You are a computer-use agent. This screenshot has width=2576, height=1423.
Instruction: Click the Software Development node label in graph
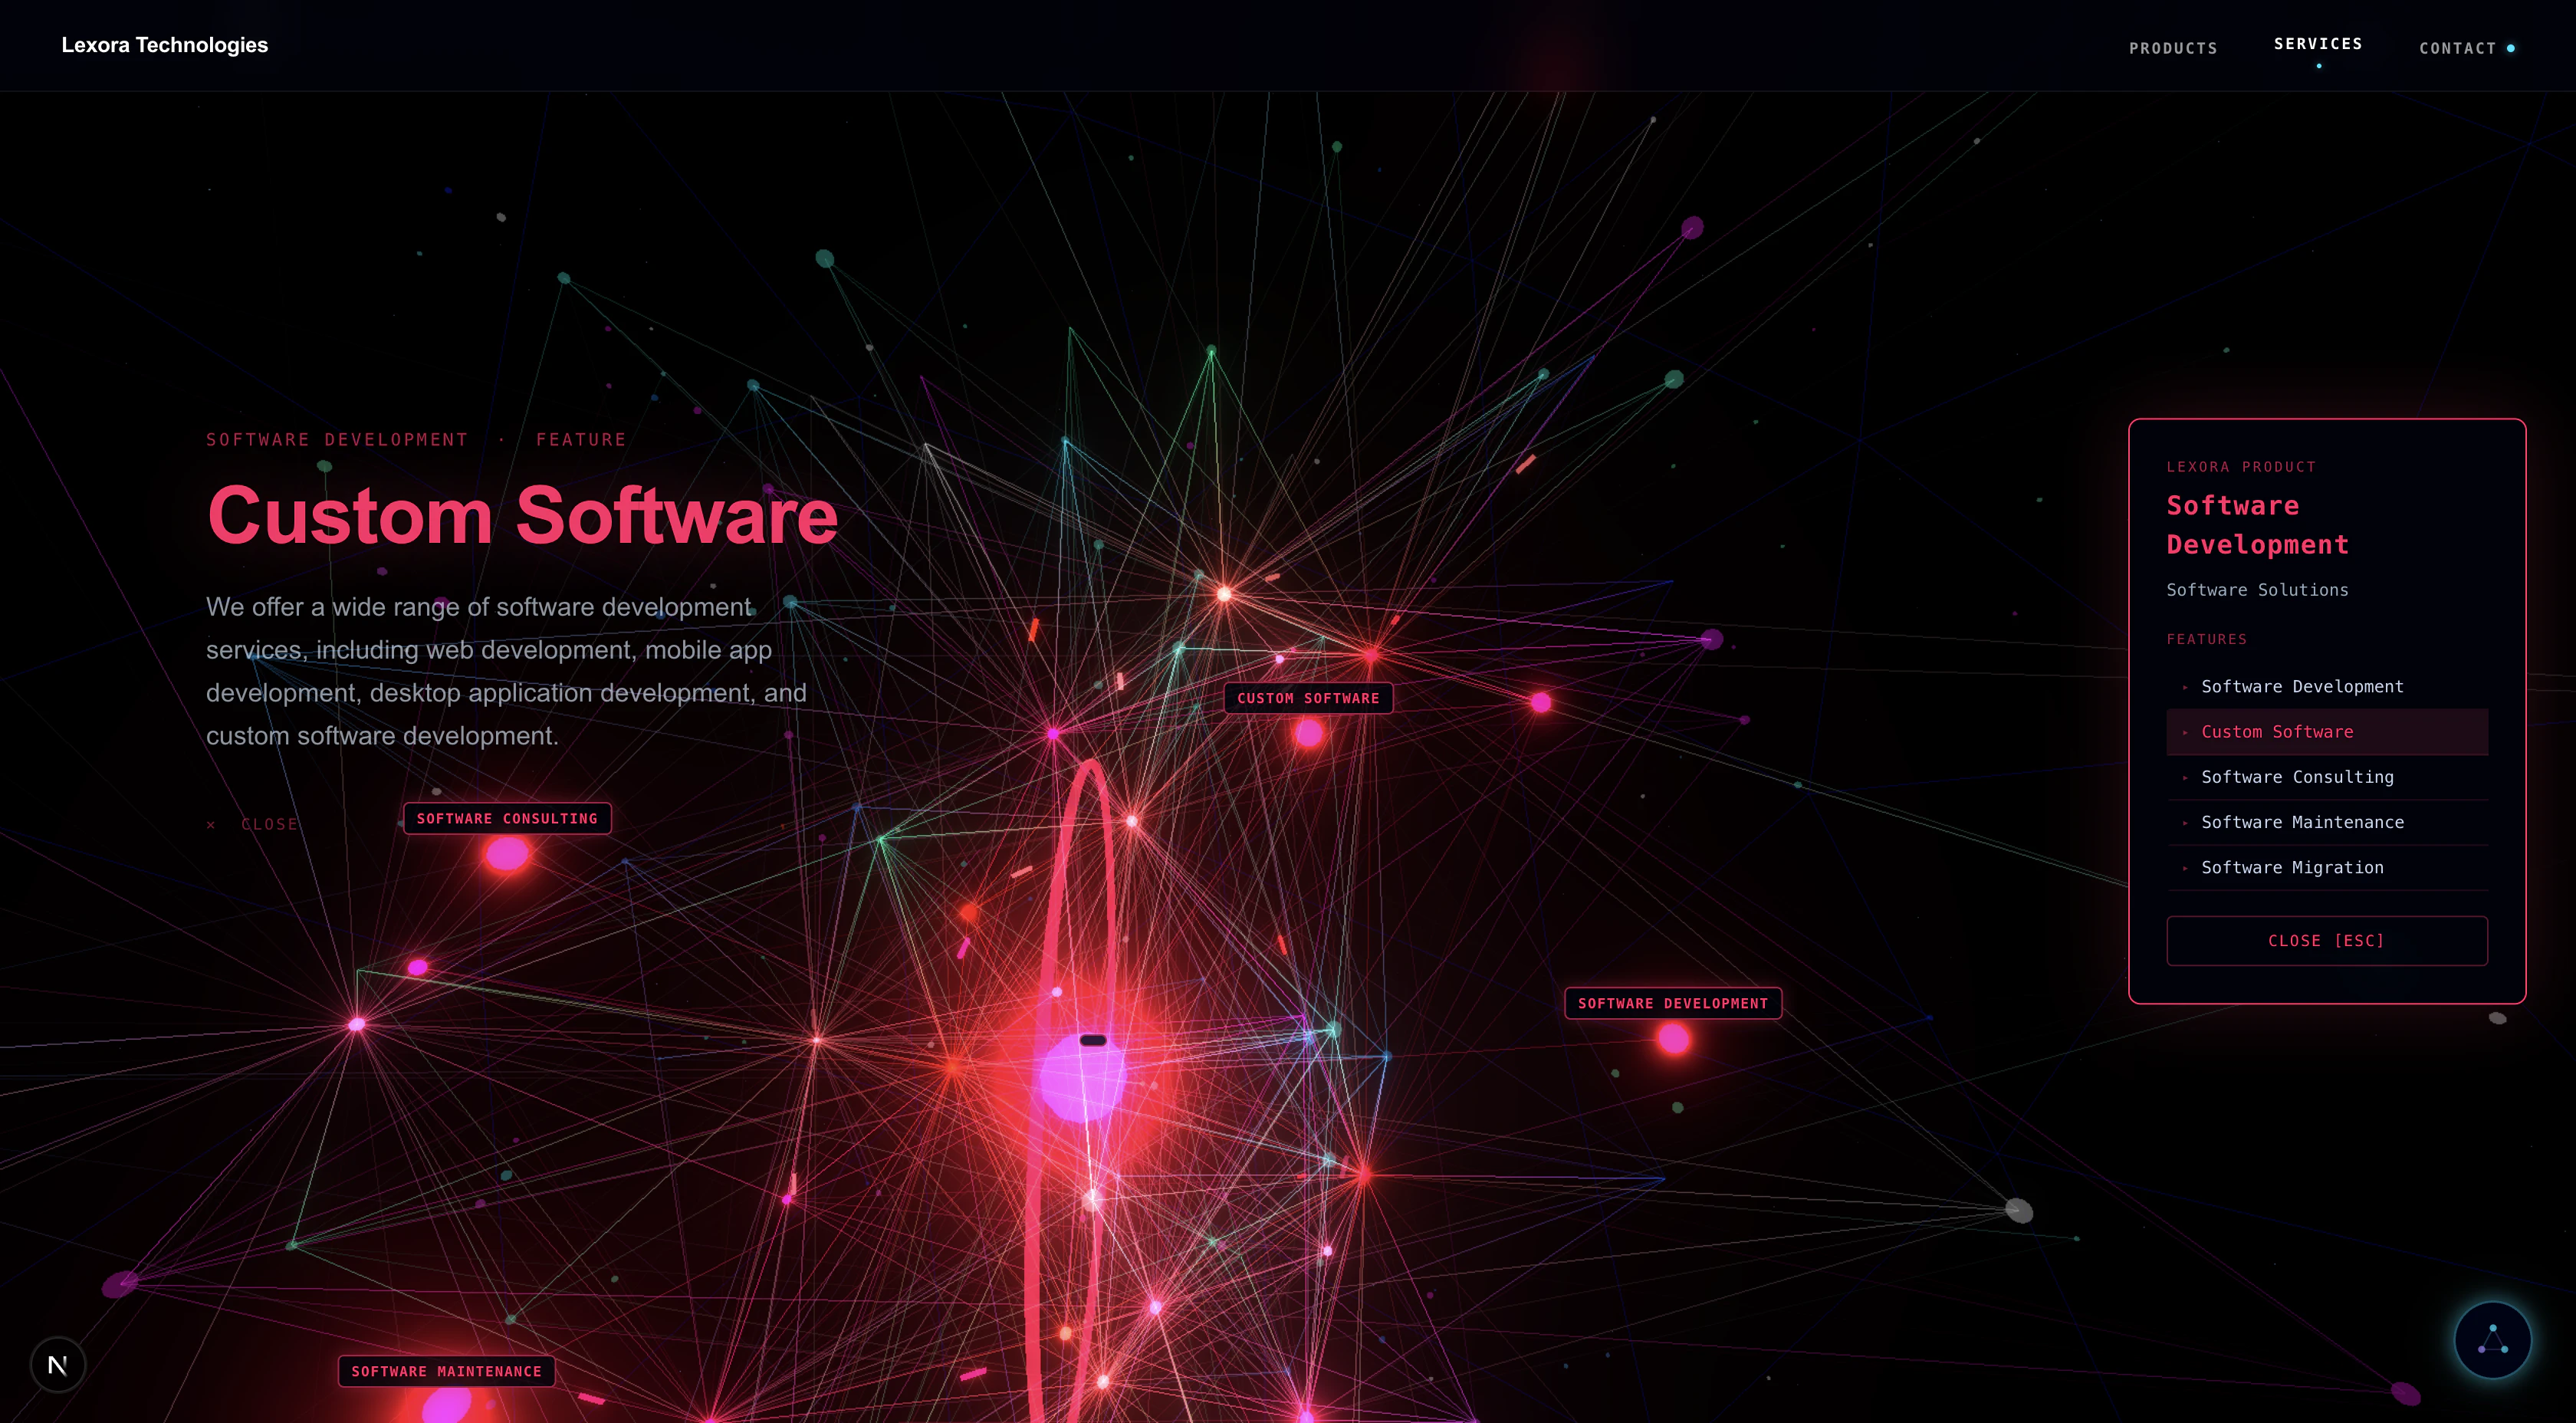tap(1672, 1003)
